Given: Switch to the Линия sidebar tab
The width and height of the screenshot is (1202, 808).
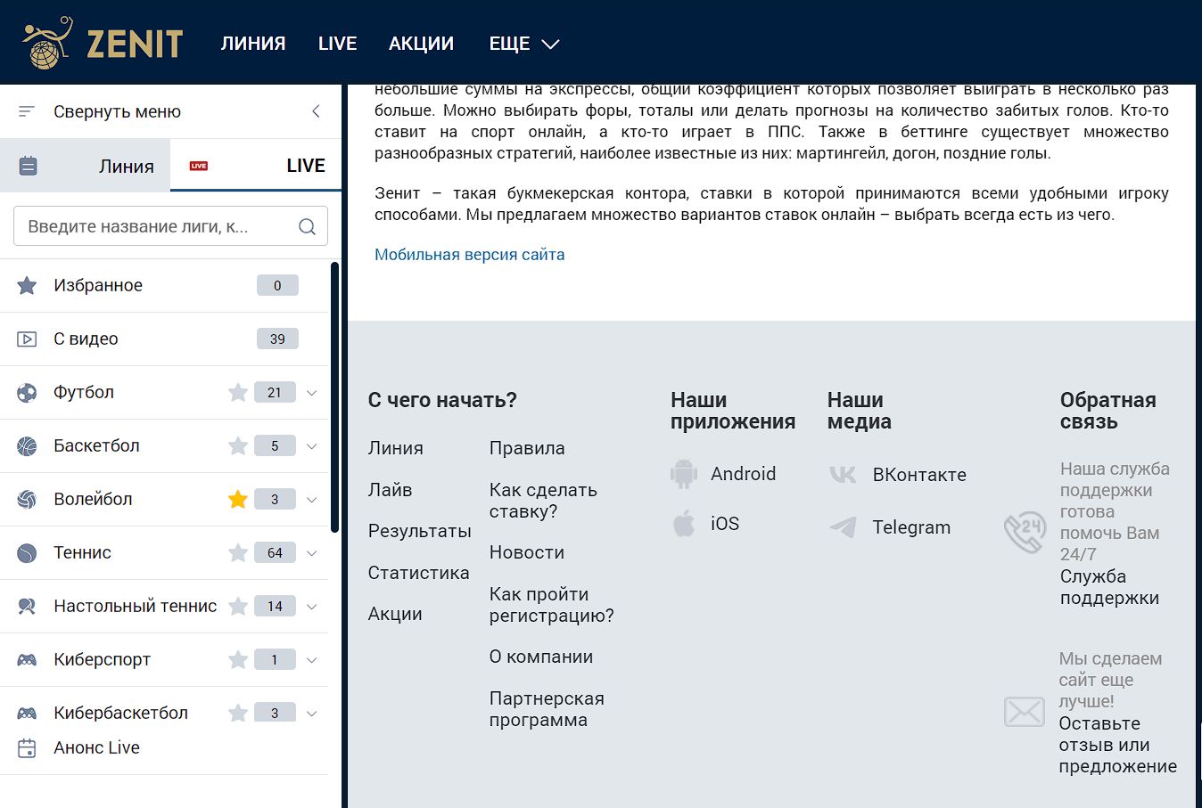Looking at the screenshot, I should point(86,166).
